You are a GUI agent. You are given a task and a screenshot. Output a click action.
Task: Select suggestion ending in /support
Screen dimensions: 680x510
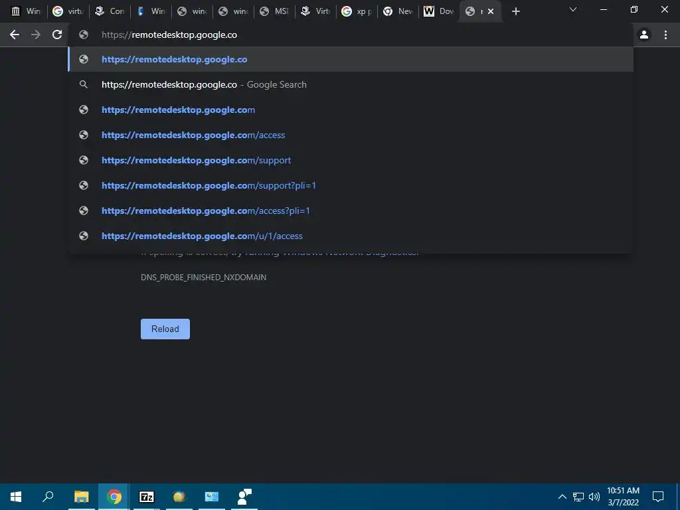(x=351, y=160)
